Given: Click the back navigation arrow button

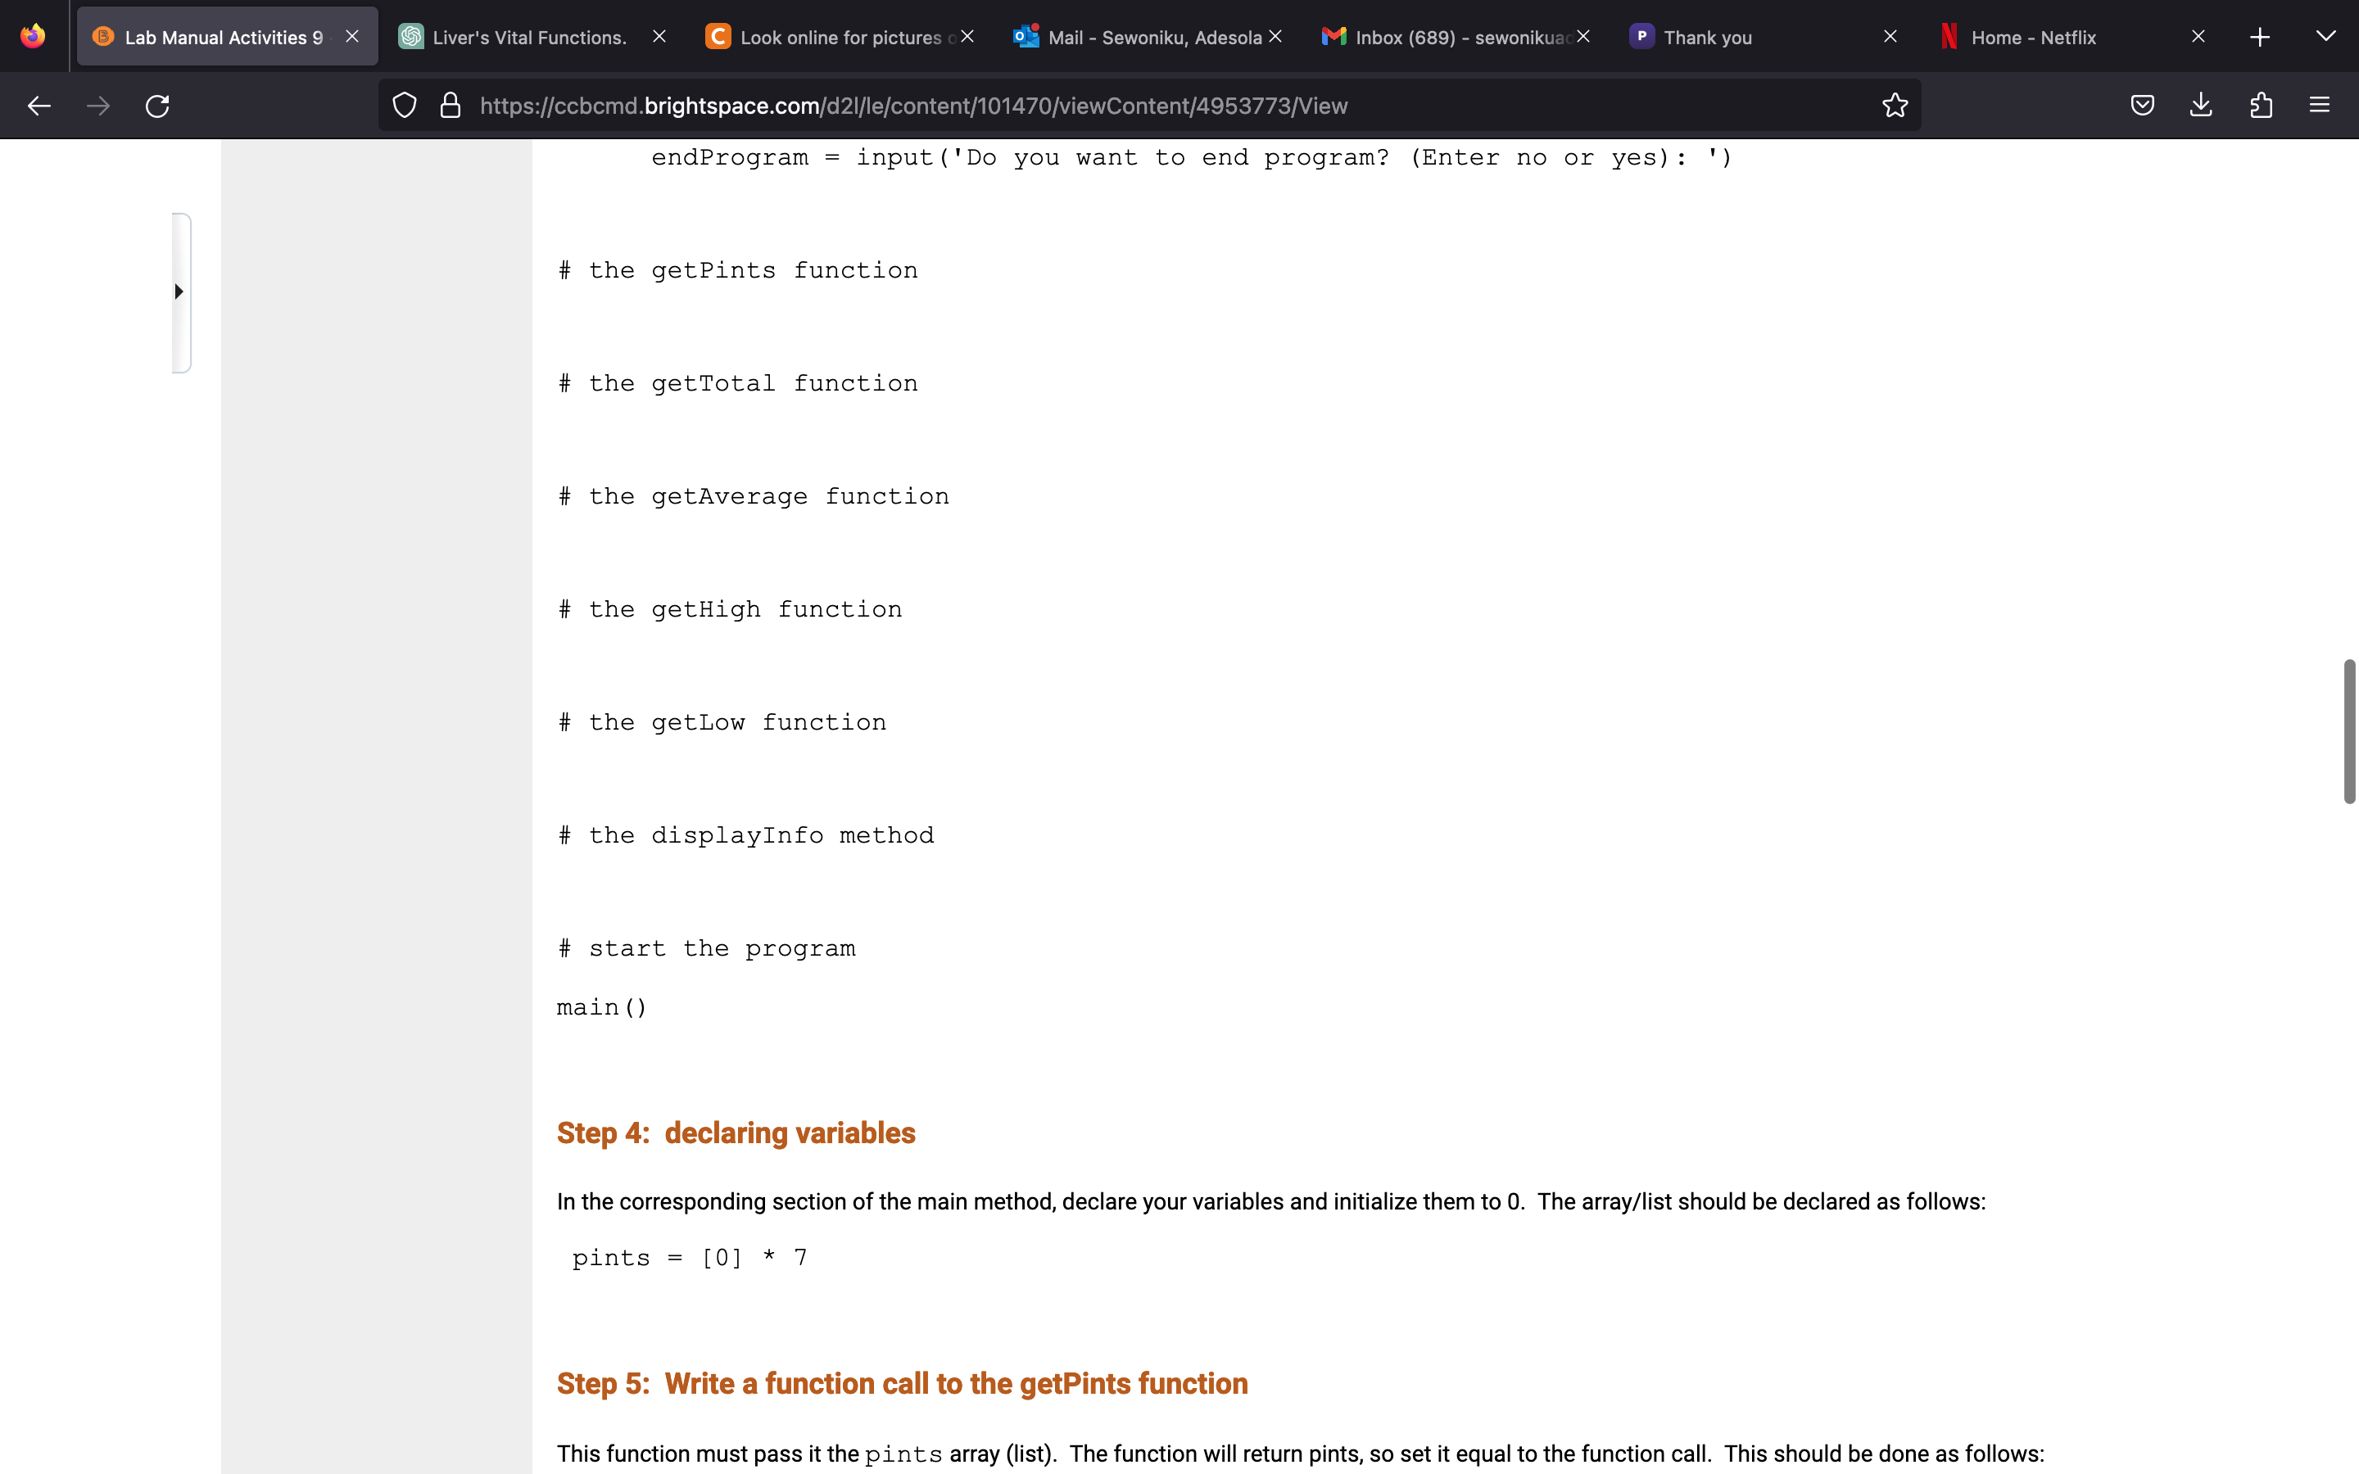Looking at the screenshot, I should point(38,106).
